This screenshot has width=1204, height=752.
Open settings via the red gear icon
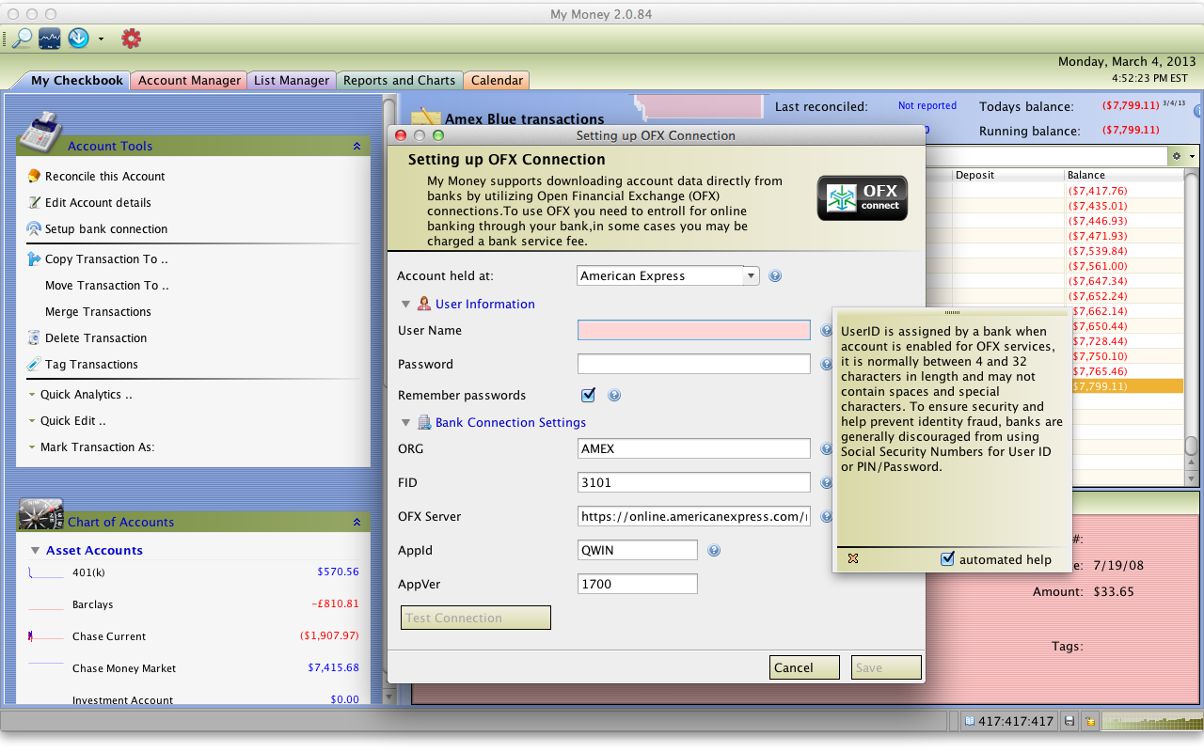coord(131,39)
